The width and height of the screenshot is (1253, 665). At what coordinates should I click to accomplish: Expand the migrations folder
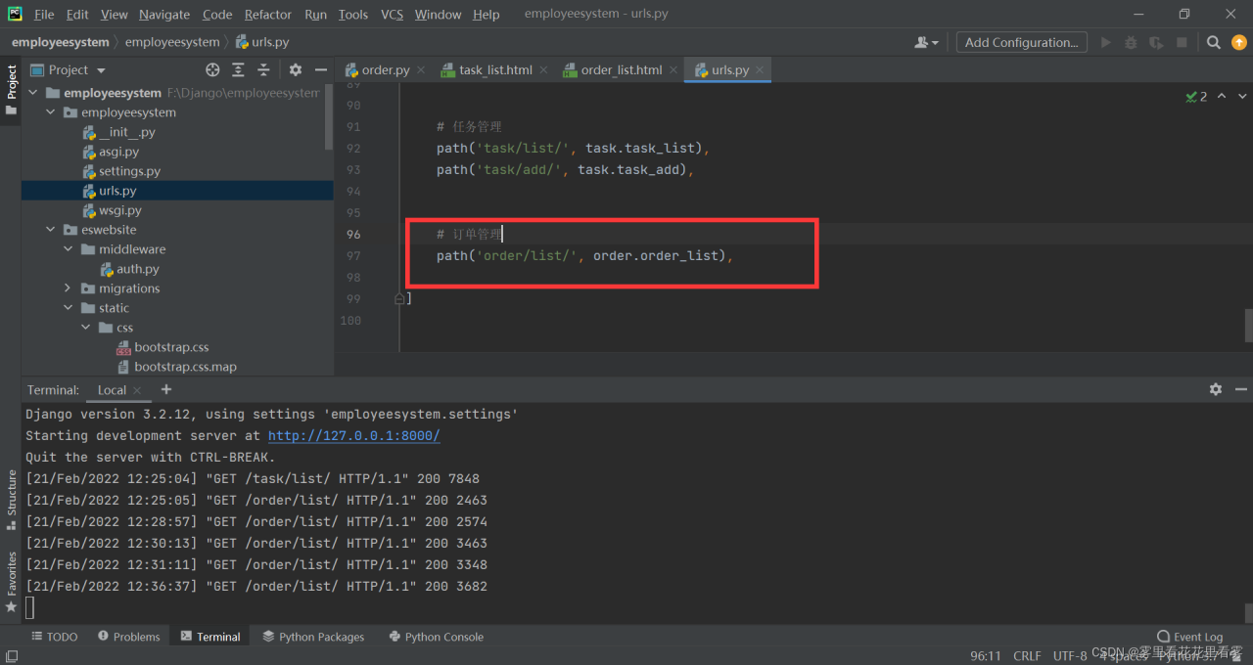(x=68, y=288)
